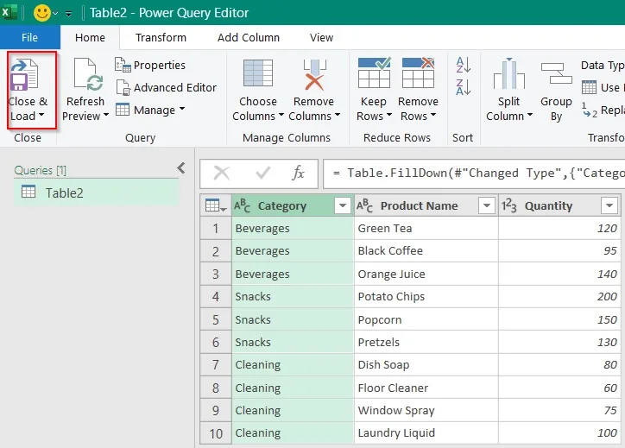Screen dimensions: 625x448
Task: Click the Product Name data type icon
Action: pos(364,205)
